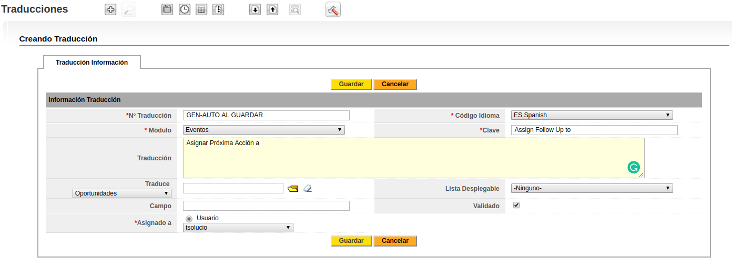Viewport: 732px width, 277px height.
Task: Toggle the Validado checkbox
Action: pos(516,206)
